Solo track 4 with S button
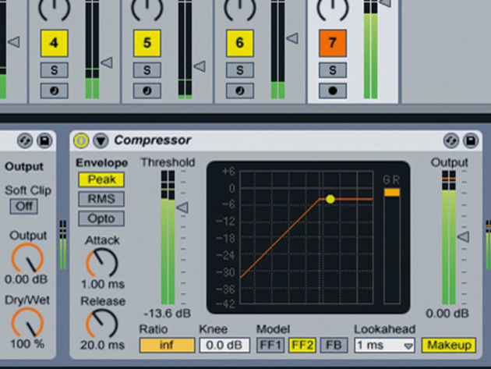 coord(55,70)
